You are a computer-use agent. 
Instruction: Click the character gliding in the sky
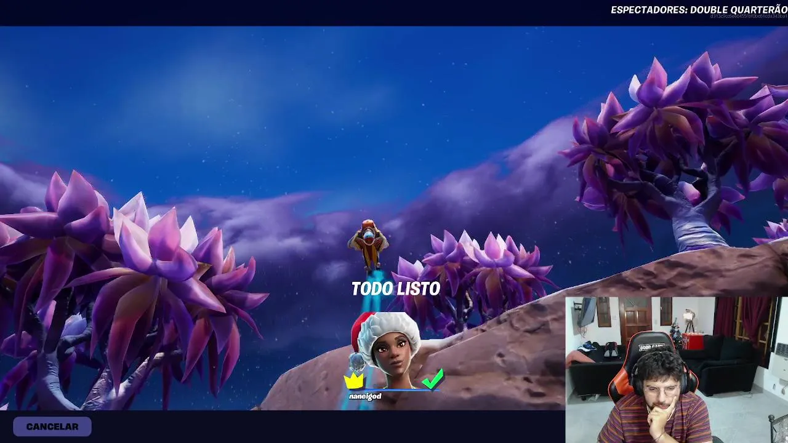coord(368,244)
